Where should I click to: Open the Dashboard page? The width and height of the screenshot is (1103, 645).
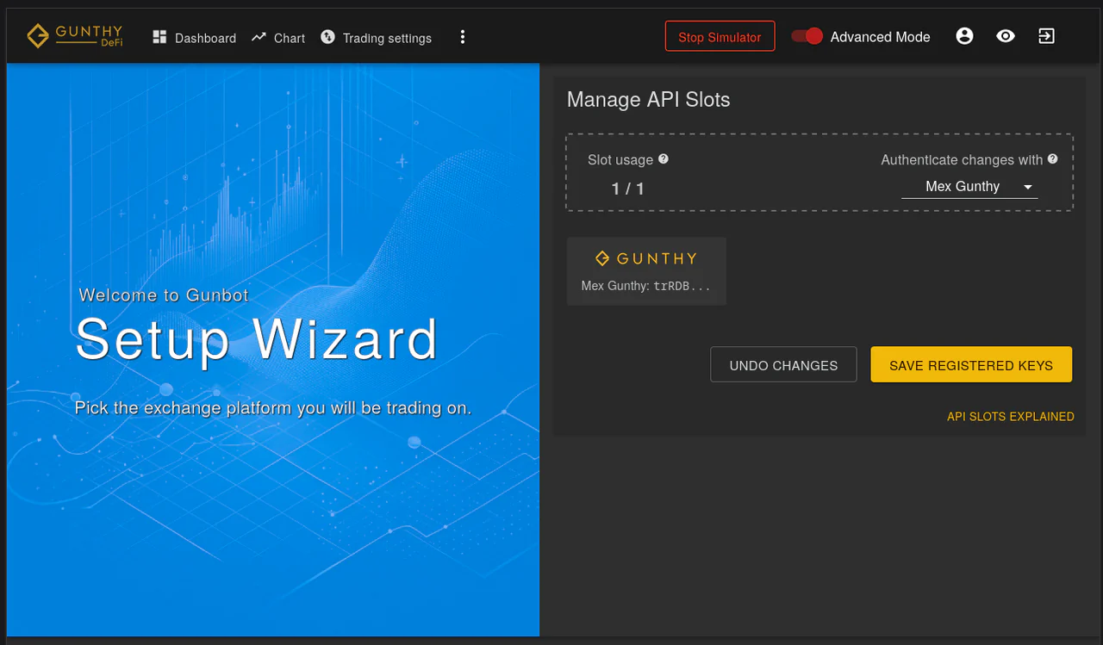pos(194,38)
